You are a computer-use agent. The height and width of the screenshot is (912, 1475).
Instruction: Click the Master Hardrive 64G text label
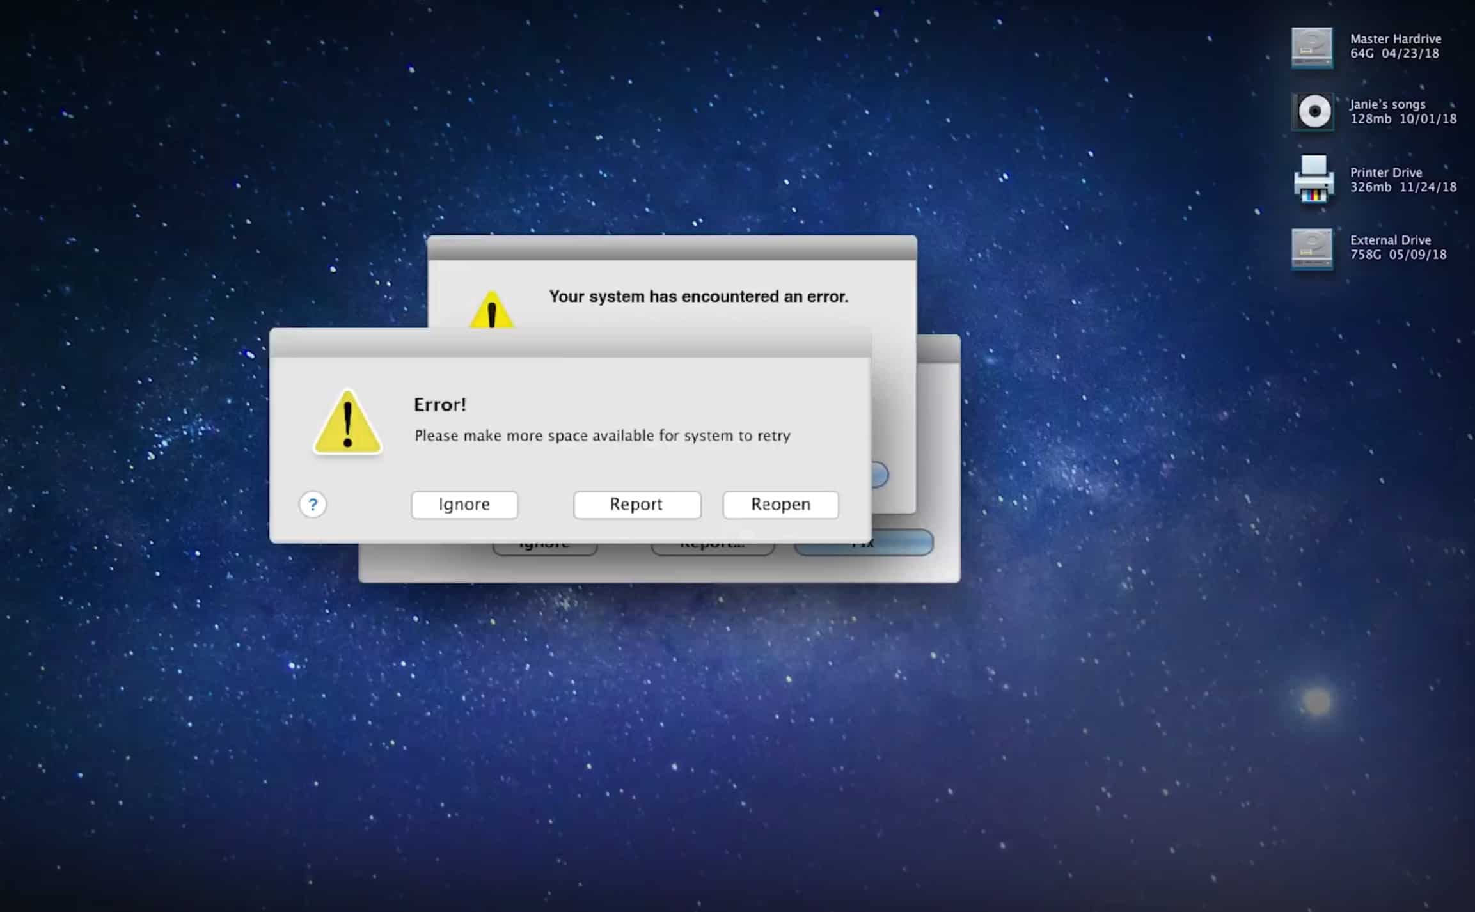pos(1395,46)
